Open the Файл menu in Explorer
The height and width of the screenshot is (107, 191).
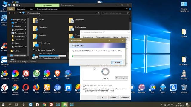11,9
